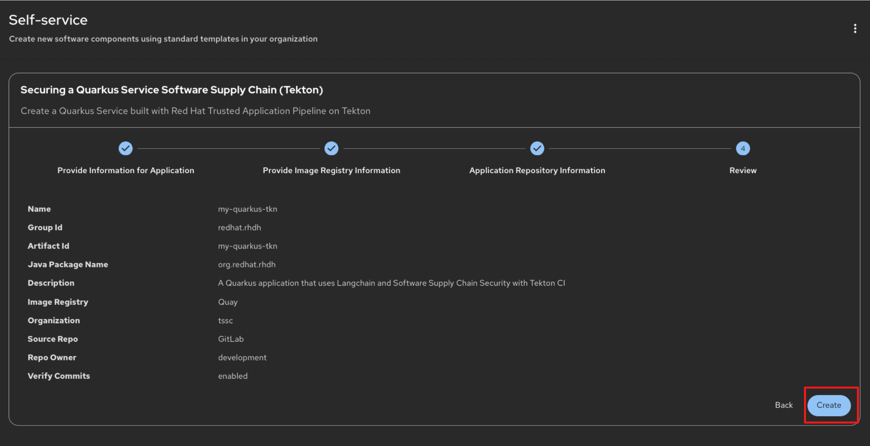Click the Source Repo value GitLab
The image size is (870, 446).
click(x=230, y=339)
